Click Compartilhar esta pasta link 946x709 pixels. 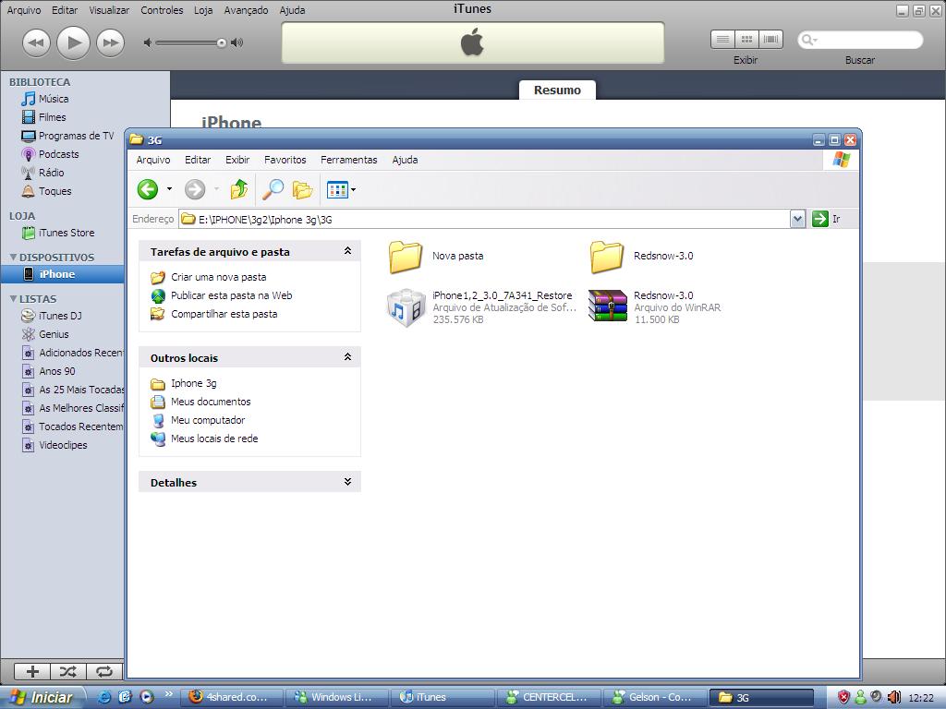224,314
